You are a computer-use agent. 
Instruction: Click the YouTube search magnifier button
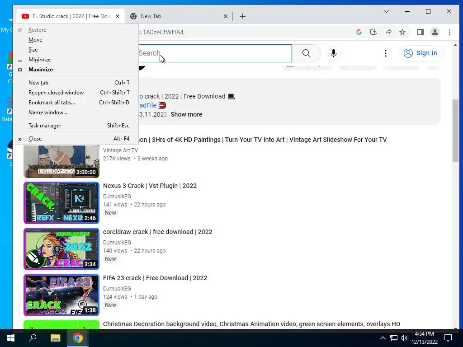pos(306,53)
